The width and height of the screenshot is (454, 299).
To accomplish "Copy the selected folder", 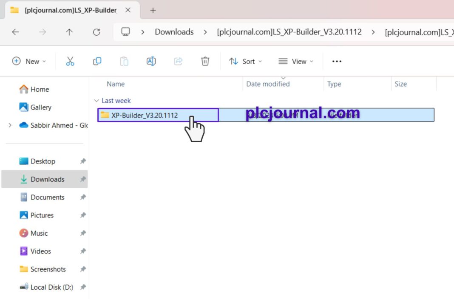I will click(x=97, y=61).
